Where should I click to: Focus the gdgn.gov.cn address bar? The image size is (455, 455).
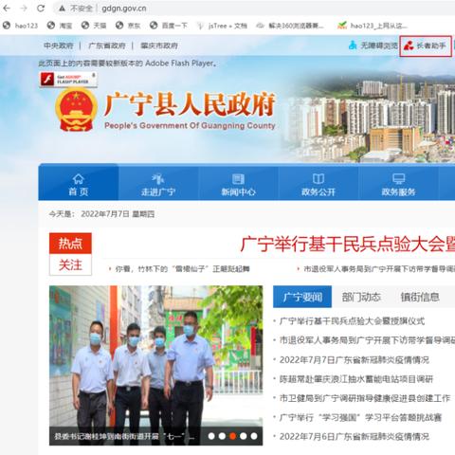(x=124, y=9)
